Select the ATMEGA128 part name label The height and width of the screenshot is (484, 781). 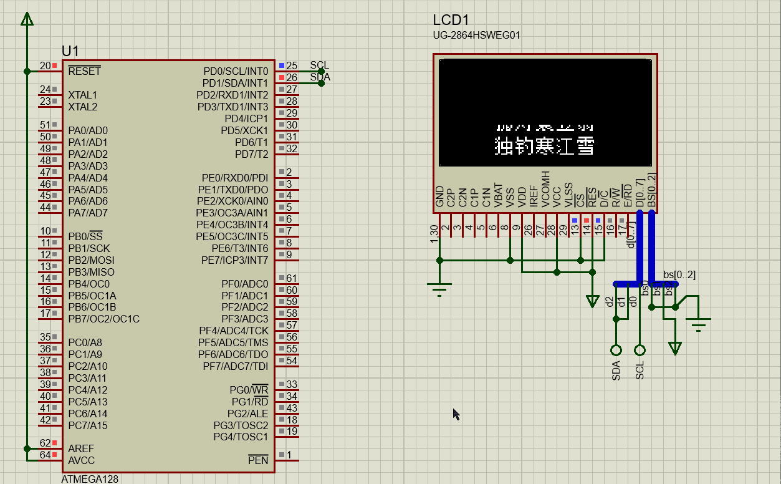(90, 479)
